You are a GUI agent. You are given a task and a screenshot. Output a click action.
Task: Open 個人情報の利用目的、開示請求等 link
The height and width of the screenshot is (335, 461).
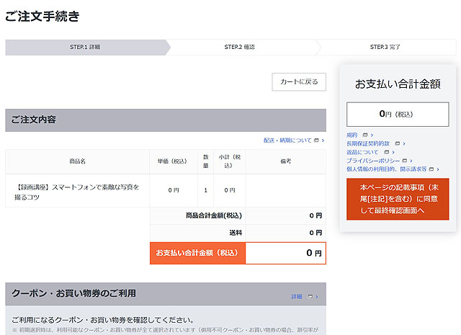386,169
